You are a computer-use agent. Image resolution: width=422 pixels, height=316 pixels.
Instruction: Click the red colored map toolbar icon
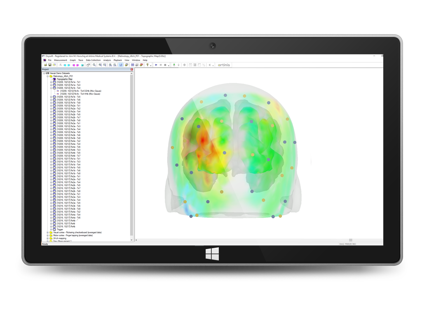point(141,65)
